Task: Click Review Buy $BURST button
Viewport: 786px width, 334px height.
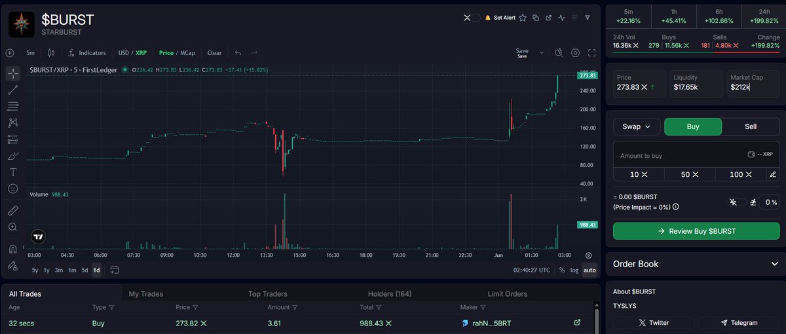Action: 696,231
